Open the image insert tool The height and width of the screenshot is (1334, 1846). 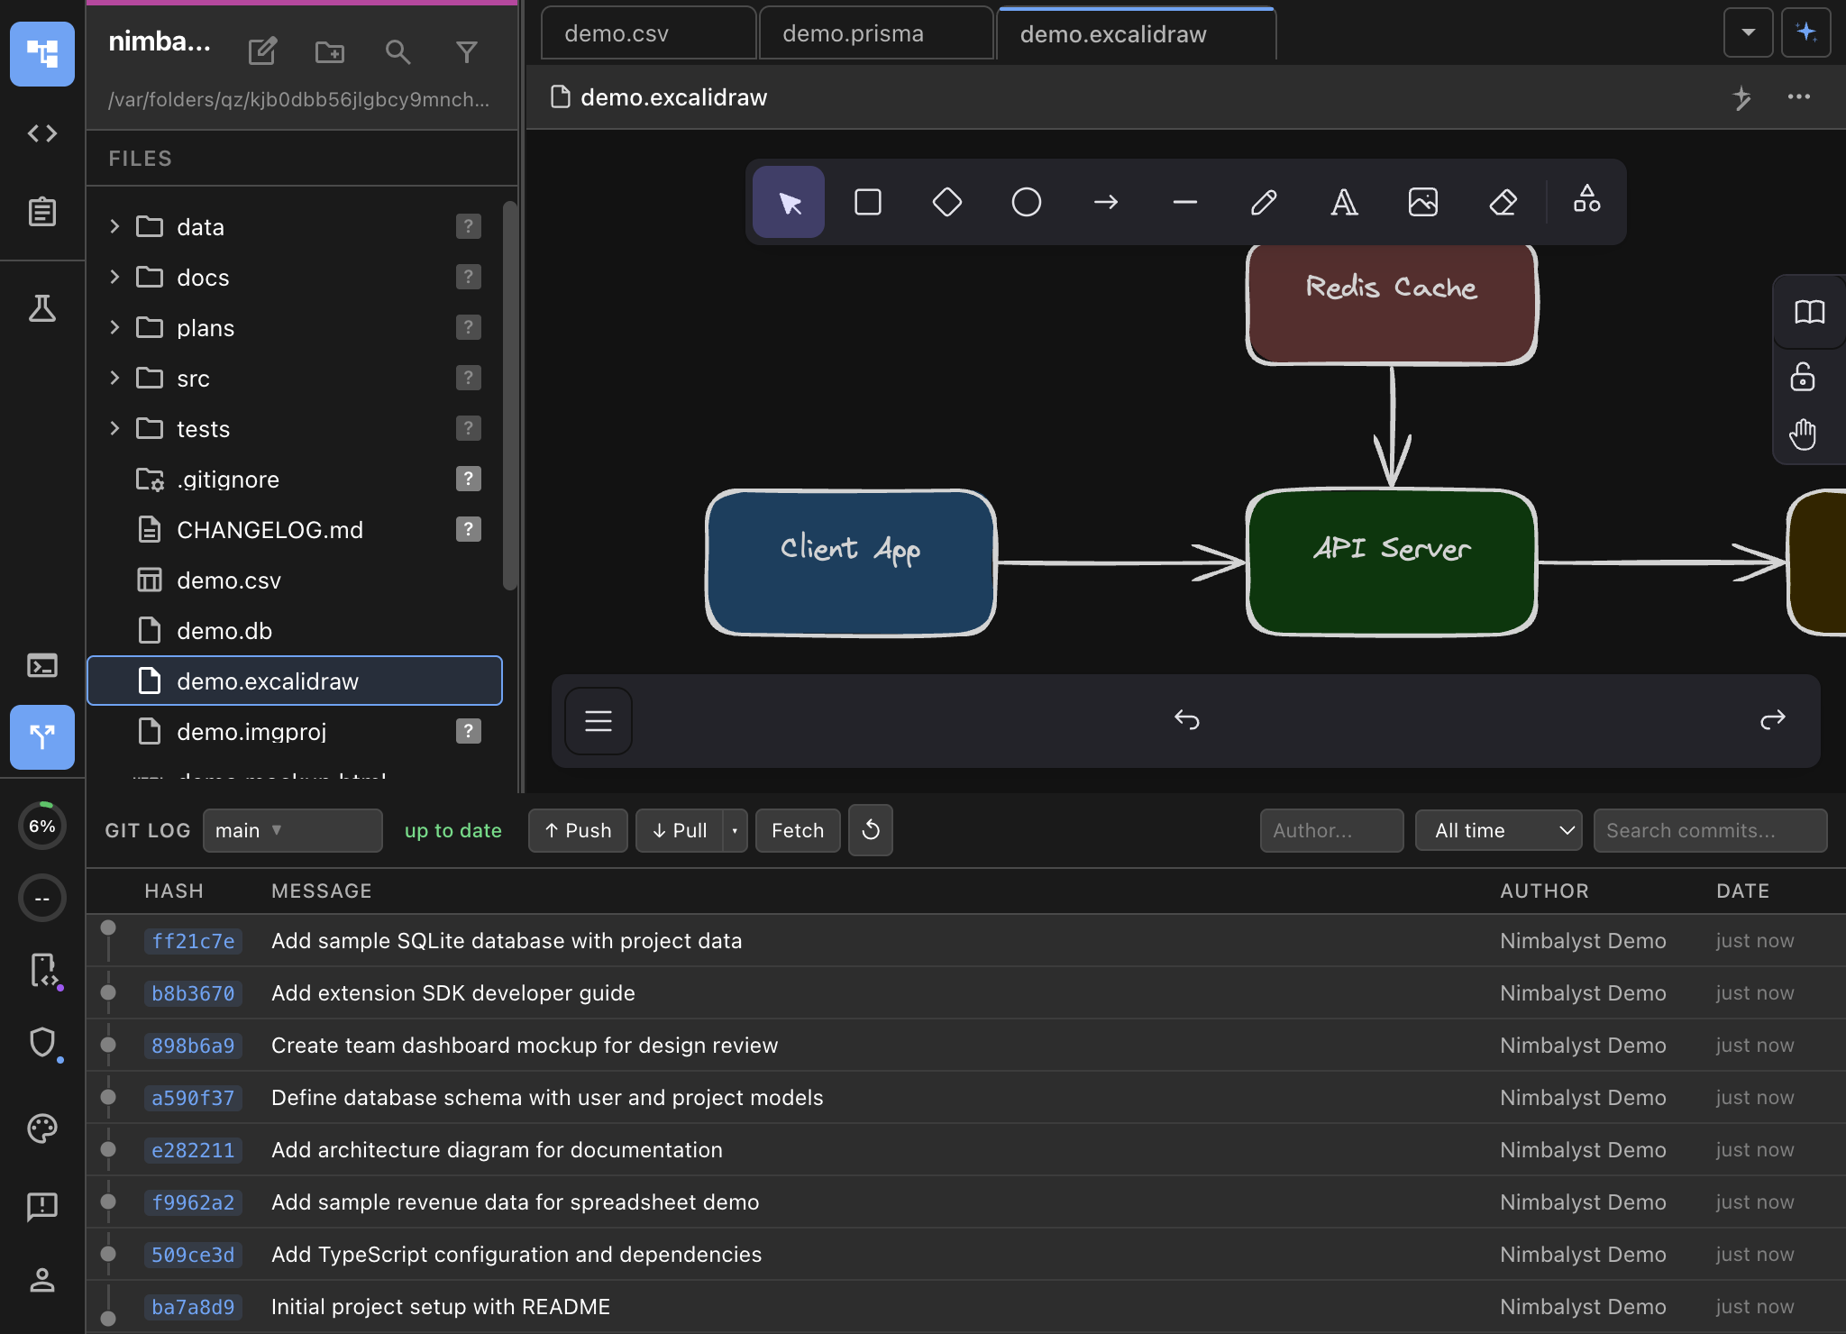(x=1423, y=202)
